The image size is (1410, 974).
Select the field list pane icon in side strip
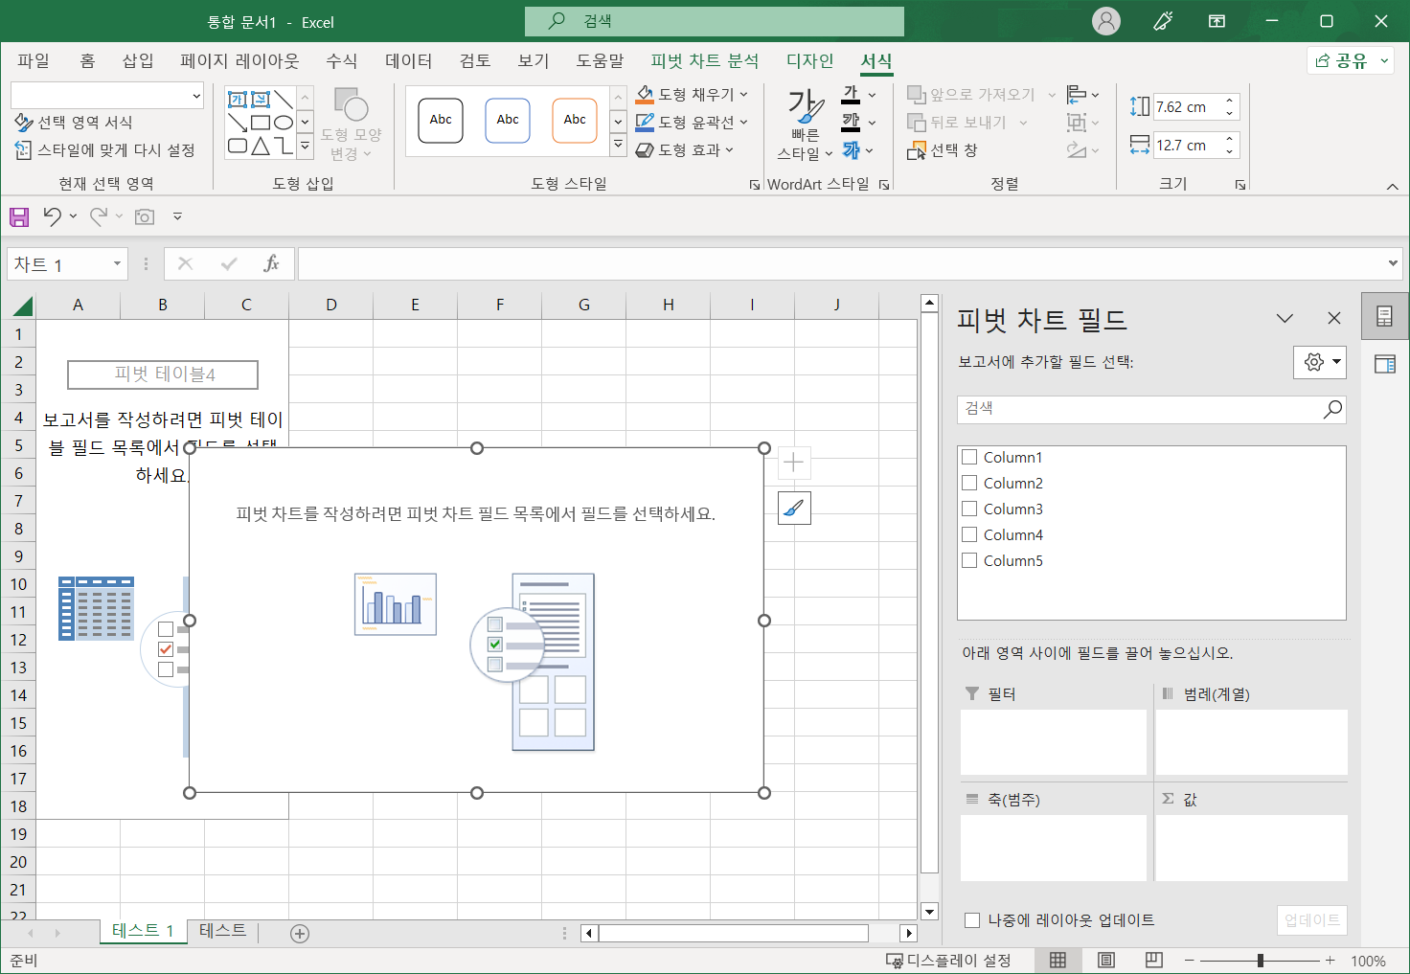pyautogui.click(x=1385, y=317)
